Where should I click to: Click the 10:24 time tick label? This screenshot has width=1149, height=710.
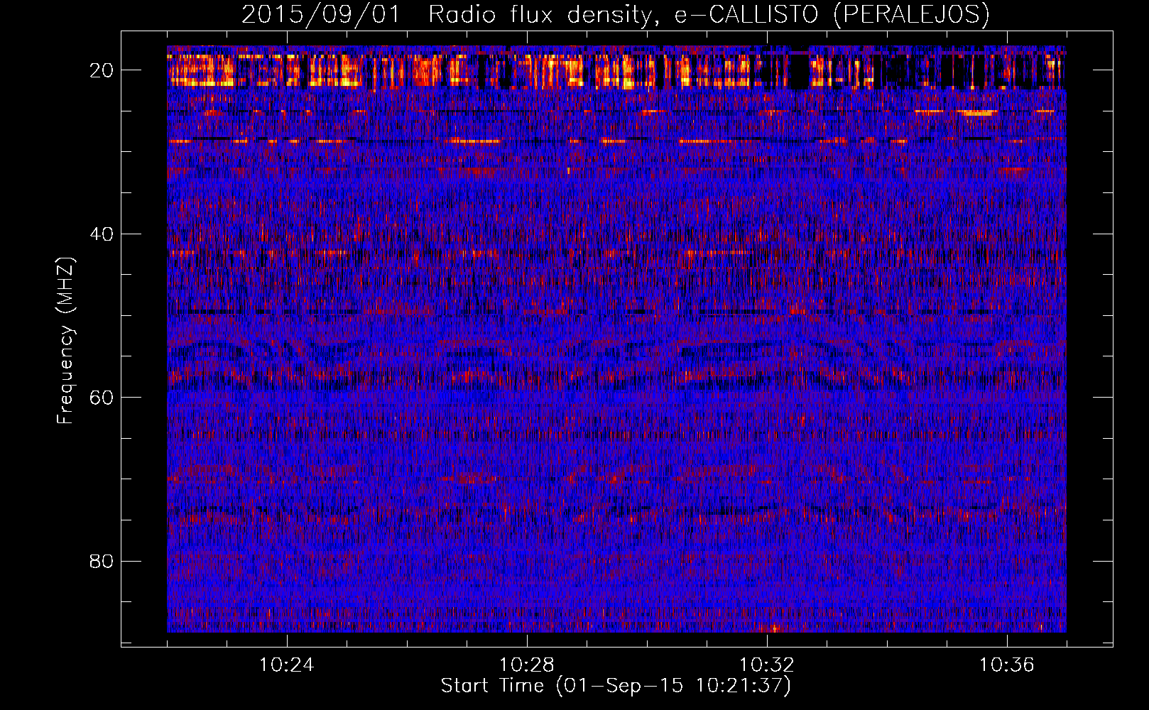coord(286,665)
